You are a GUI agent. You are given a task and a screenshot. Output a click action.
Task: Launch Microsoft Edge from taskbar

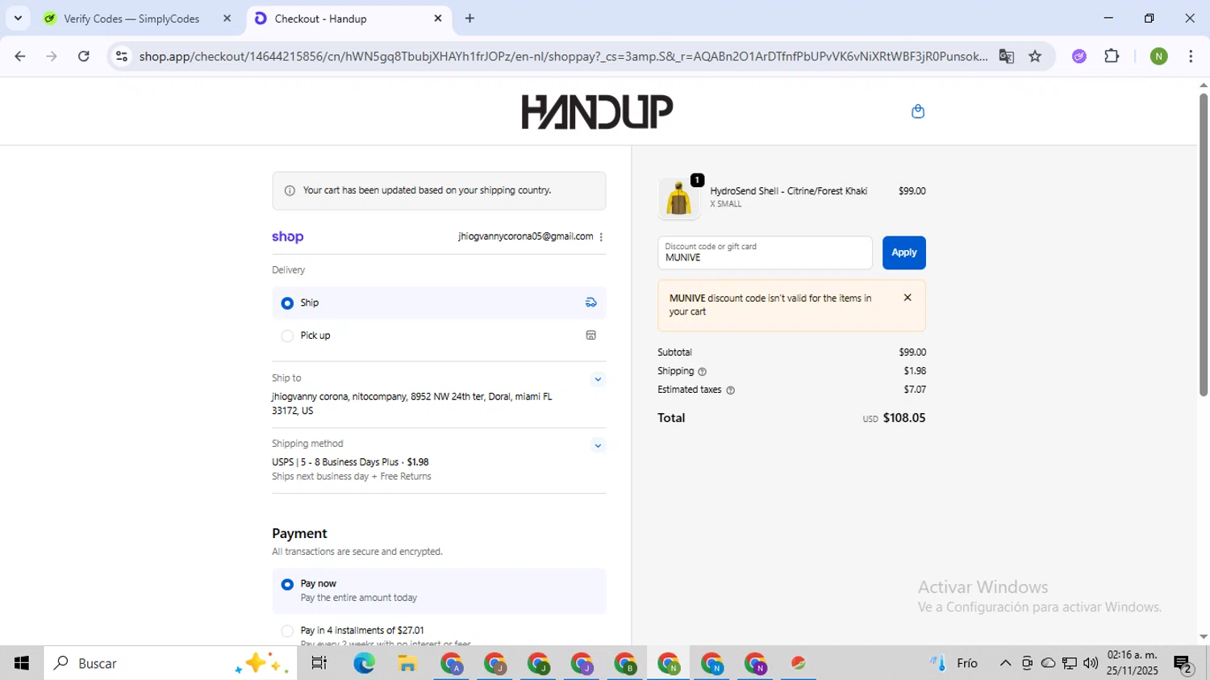[364, 663]
